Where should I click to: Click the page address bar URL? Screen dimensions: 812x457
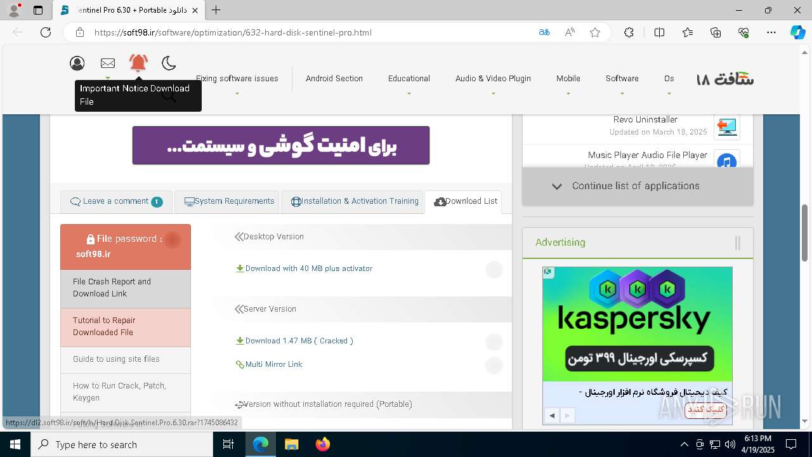click(233, 32)
